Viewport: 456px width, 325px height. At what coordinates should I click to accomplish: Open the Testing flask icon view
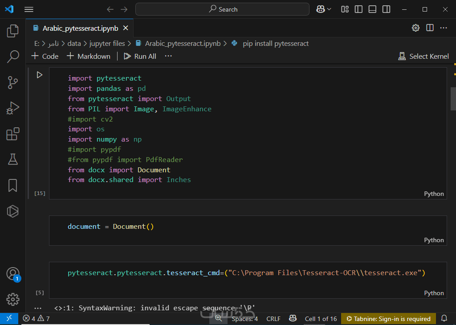(x=12, y=159)
